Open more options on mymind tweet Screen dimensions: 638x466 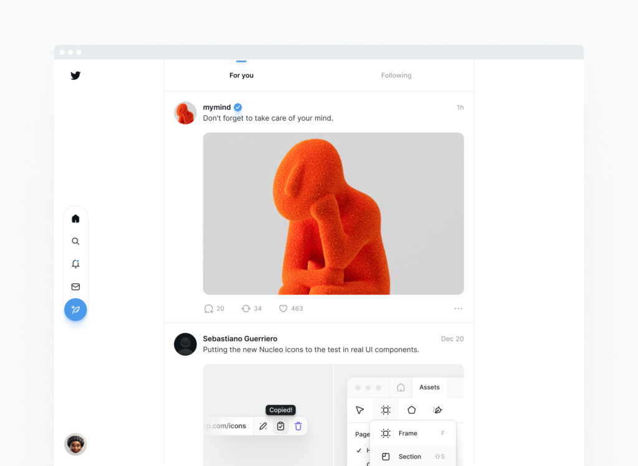click(x=458, y=308)
